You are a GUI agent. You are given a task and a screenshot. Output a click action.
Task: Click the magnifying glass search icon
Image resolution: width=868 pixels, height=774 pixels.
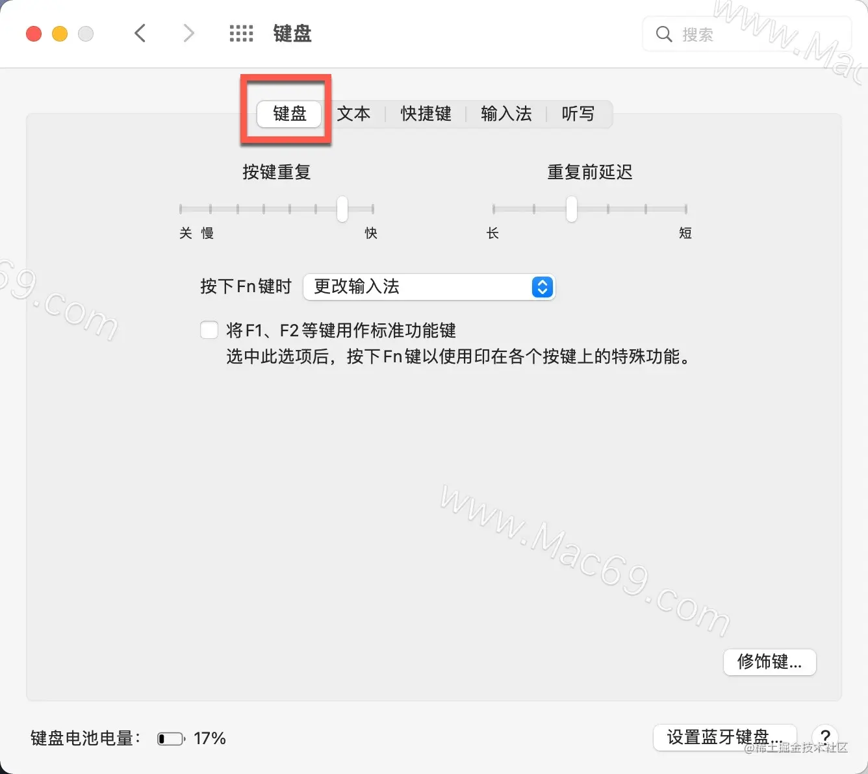663,34
